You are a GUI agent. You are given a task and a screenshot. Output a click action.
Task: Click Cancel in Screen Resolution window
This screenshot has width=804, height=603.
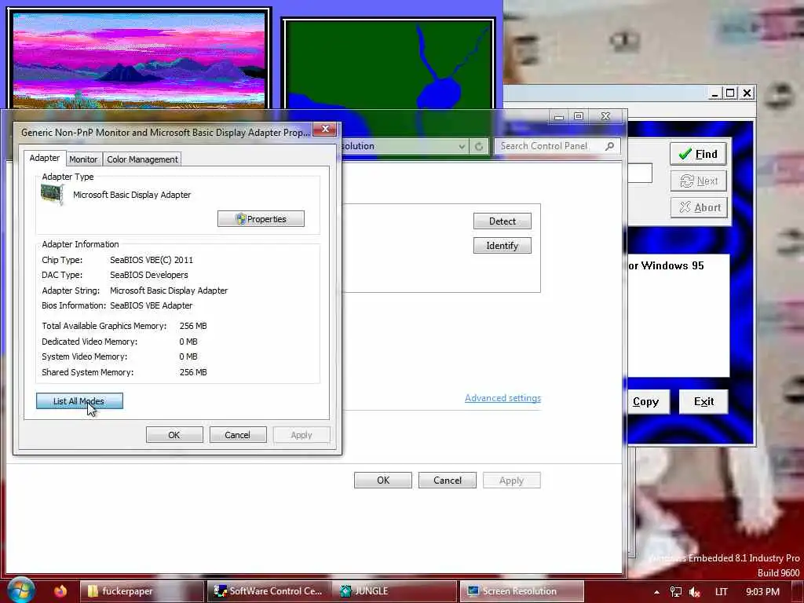click(447, 480)
